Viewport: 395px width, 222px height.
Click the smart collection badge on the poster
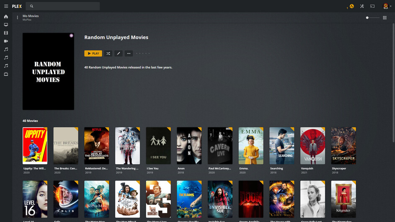click(x=71, y=36)
